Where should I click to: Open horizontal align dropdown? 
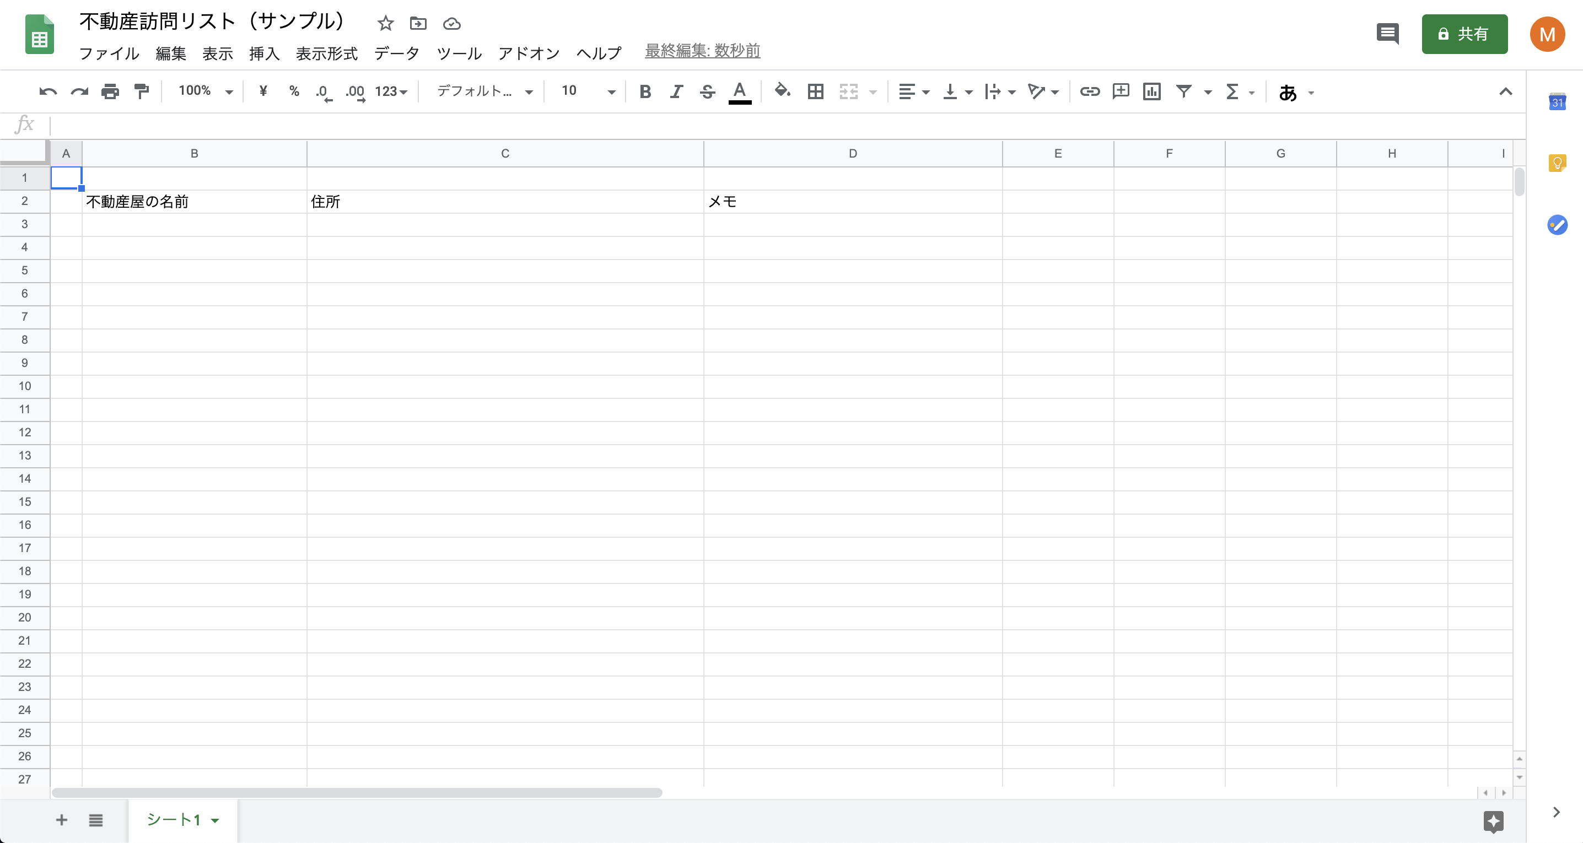(x=914, y=92)
